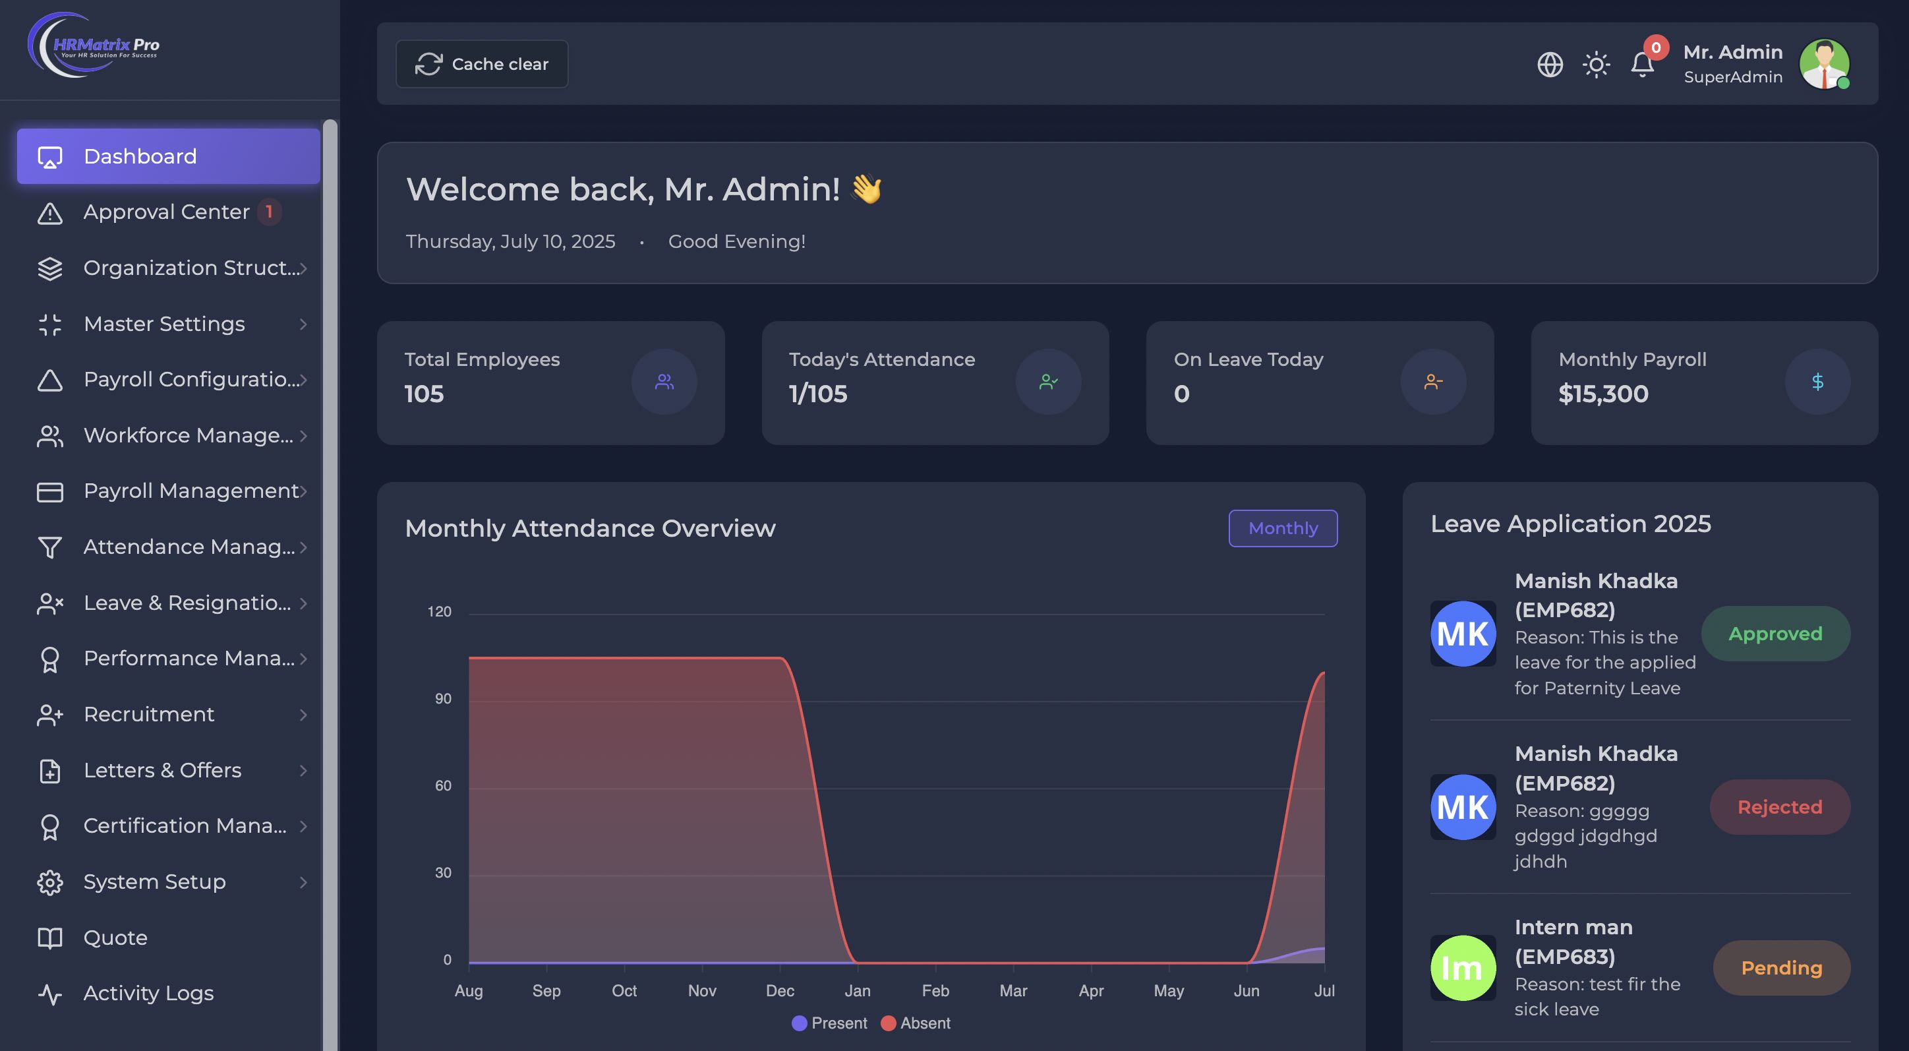Screen dimensions: 1909x1051
Task: Open the Approval Center menu item
Action: (166, 212)
